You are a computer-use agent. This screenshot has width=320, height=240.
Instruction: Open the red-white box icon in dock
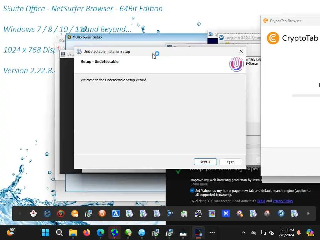[33, 213]
